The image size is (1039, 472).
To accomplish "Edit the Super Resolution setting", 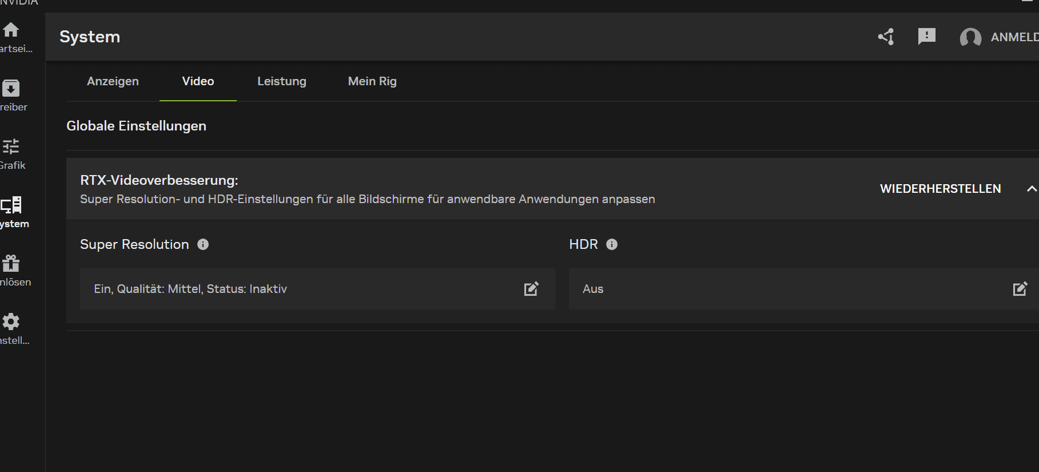I will coord(531,289).
